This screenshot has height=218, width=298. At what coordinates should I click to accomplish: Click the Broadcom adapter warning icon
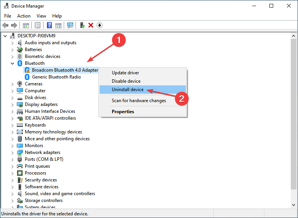(x=27, y=70)
